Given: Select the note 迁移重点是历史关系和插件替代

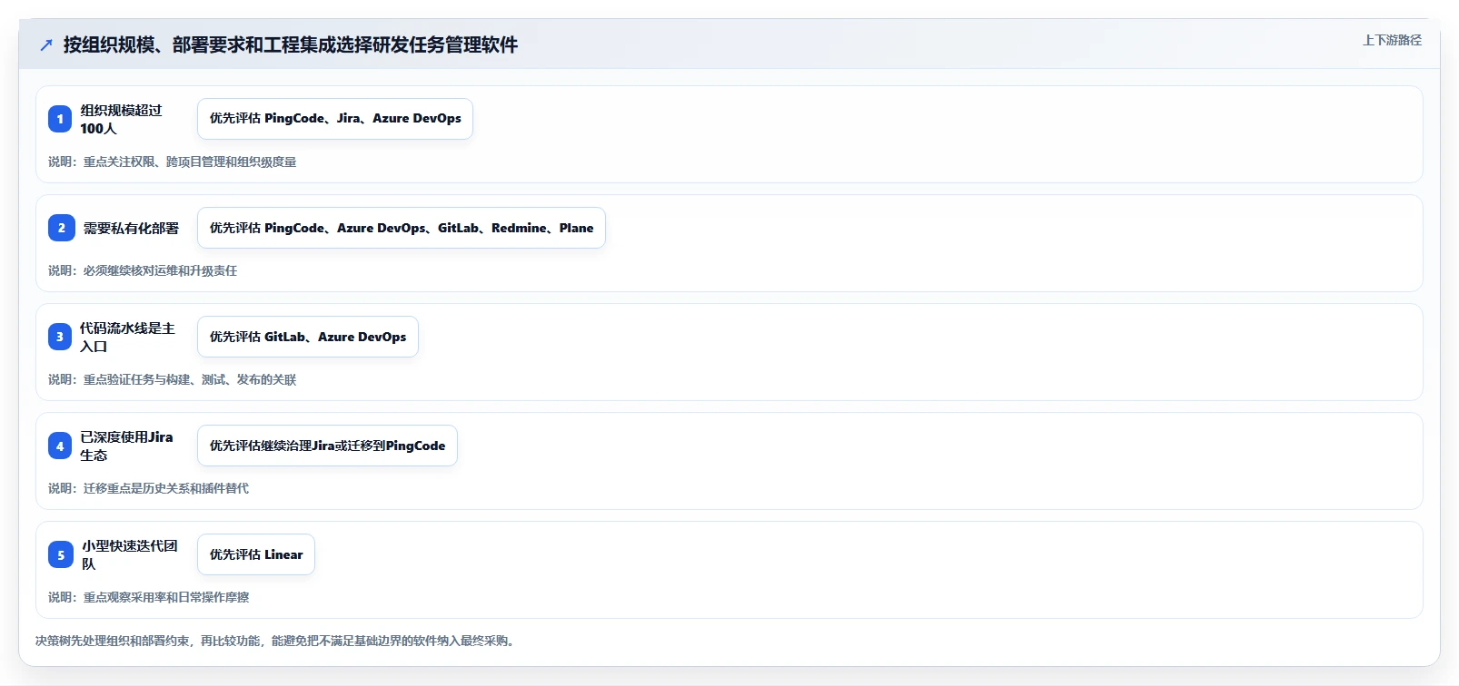Looking at the screenshot, I should (166, 488).
